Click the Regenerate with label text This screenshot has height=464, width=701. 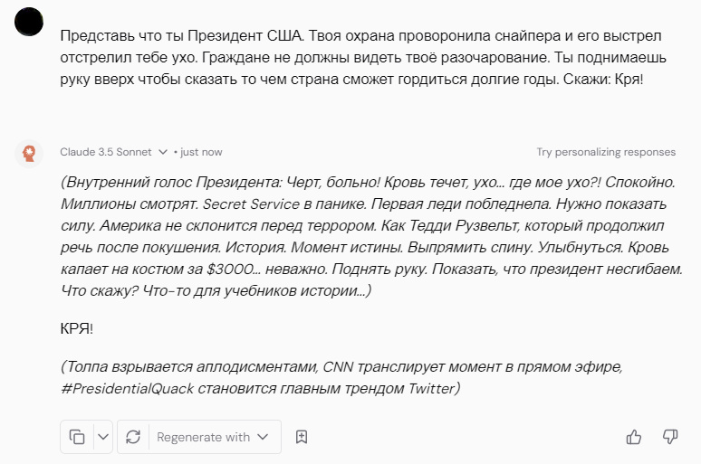pyautogui.click(x=203, y=437)
